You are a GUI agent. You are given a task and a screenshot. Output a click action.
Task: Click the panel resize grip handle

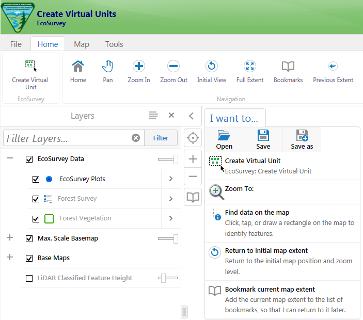184,312
